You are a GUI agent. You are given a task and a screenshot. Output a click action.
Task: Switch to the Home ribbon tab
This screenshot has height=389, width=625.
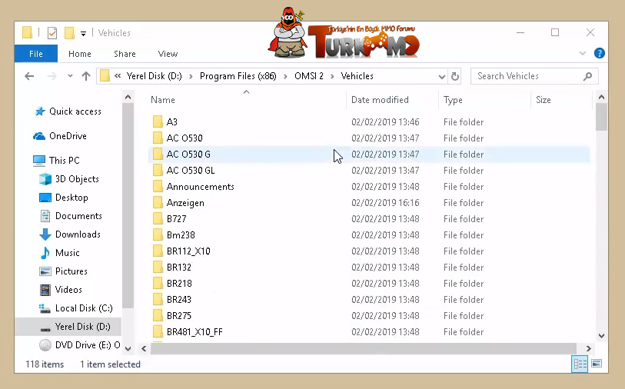tap(80, 54)
